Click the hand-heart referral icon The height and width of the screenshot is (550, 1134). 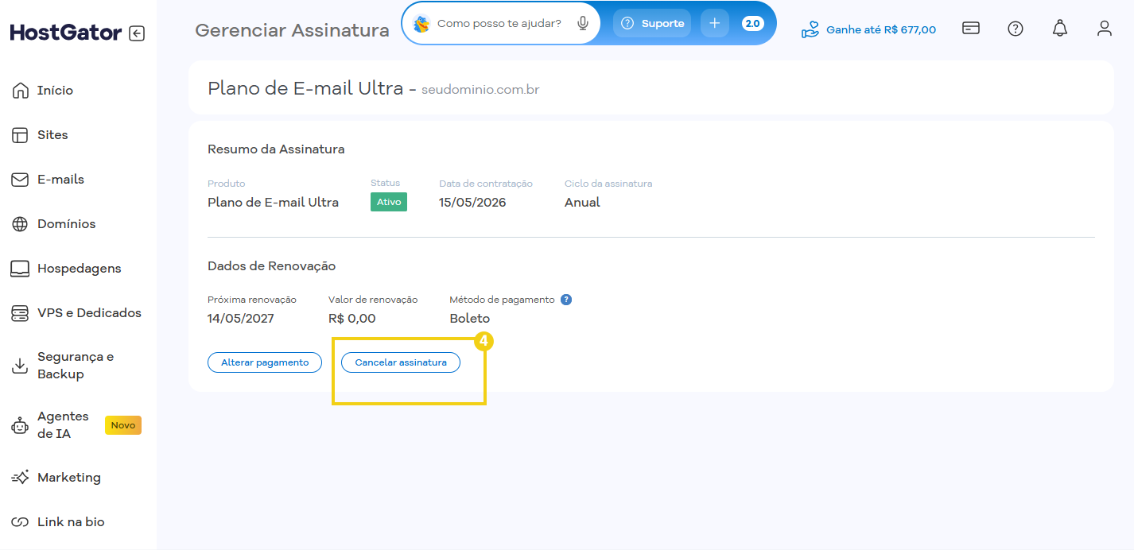click(x=810, y=30)
